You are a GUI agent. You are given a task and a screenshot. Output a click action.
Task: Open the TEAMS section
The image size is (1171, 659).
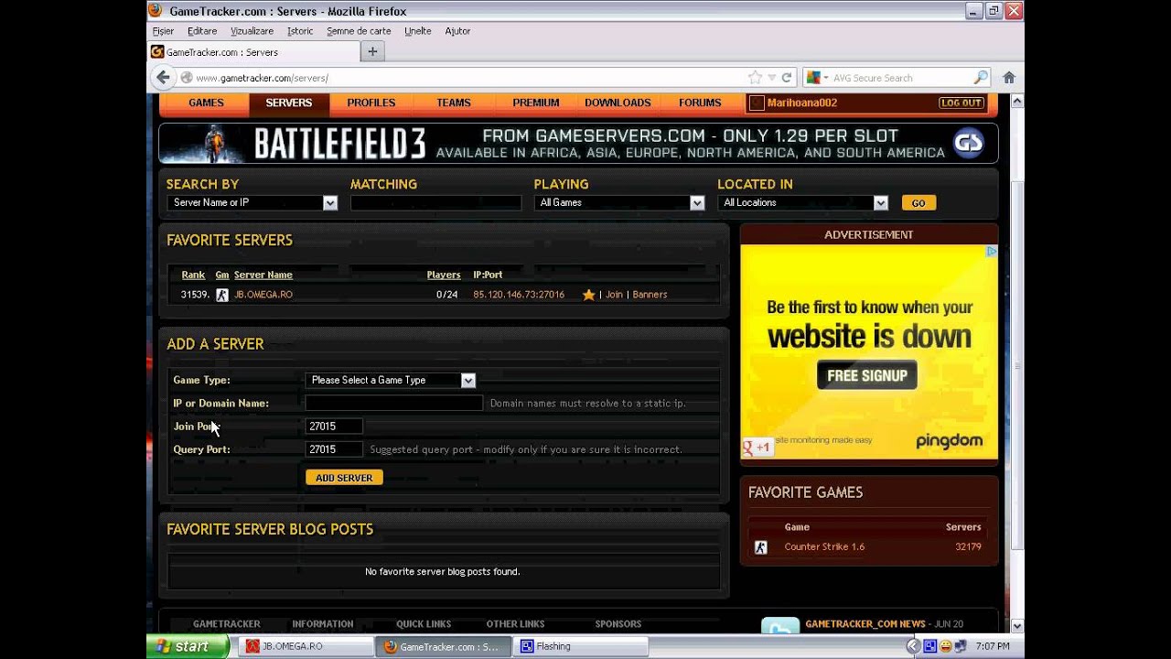pos(454,103)
